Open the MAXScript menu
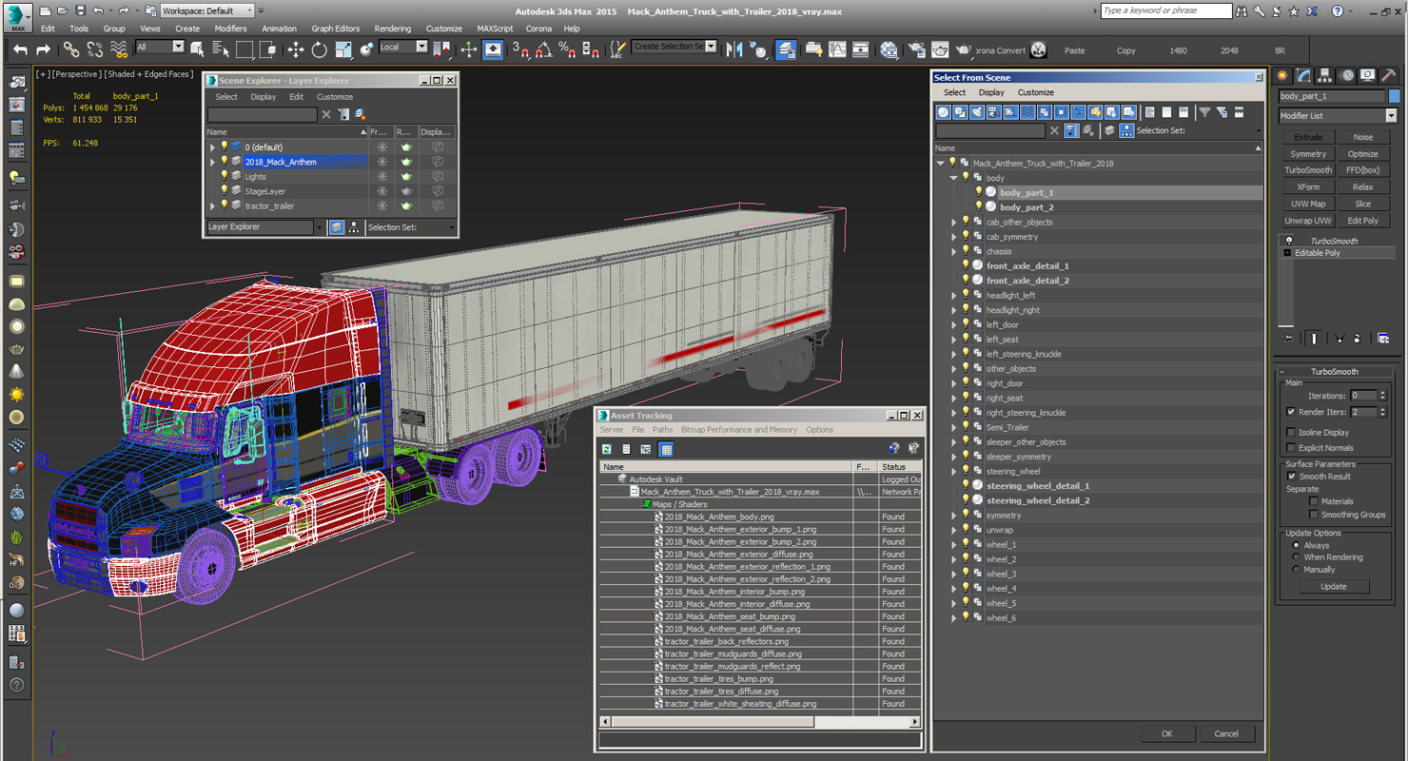This screenshot has width=1408, height=761. click(x=495, y=29)
